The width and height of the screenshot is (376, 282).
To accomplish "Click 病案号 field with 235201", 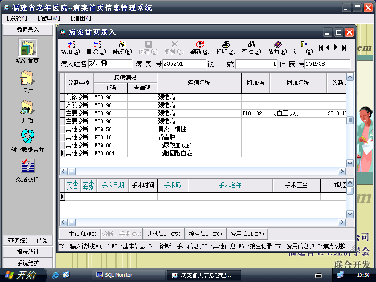I will (x=184, y=64).
